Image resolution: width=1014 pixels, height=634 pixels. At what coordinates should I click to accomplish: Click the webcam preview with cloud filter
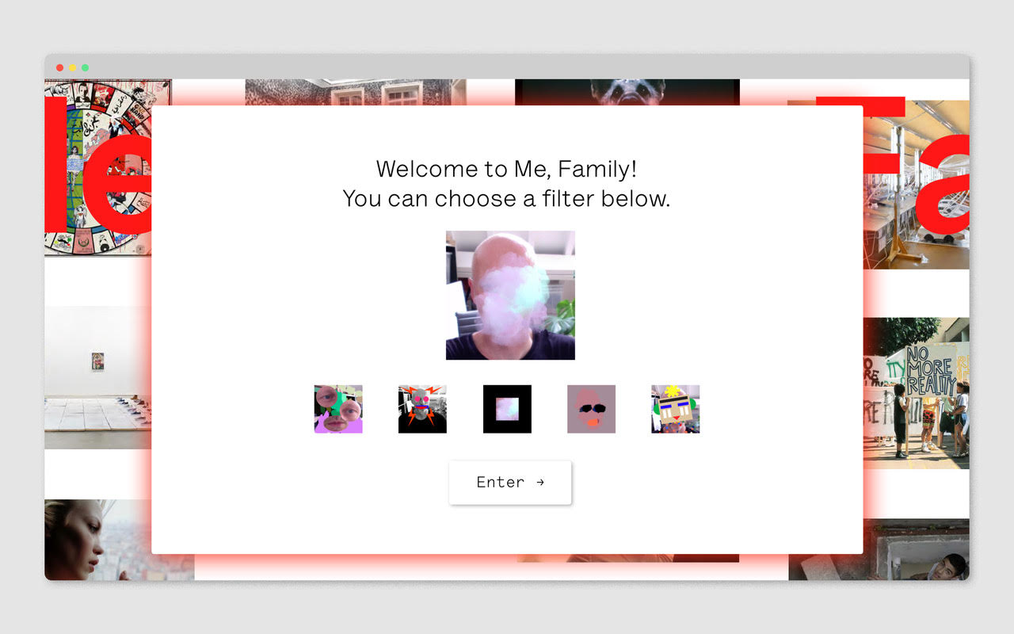click(x=510, y=296)
